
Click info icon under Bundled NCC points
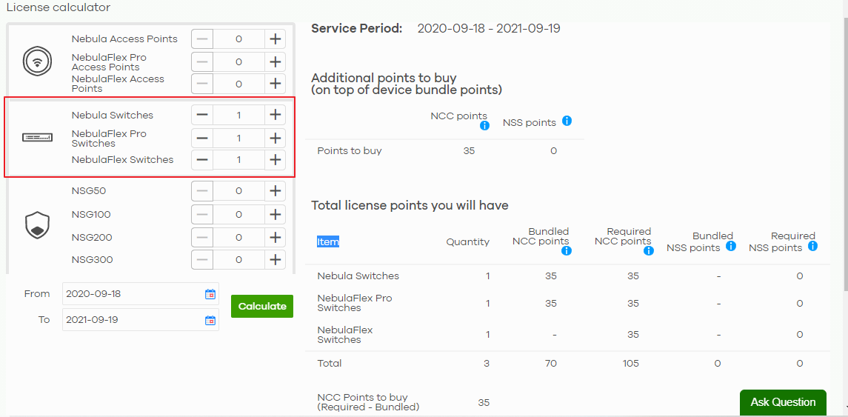(x=567, y=250)
